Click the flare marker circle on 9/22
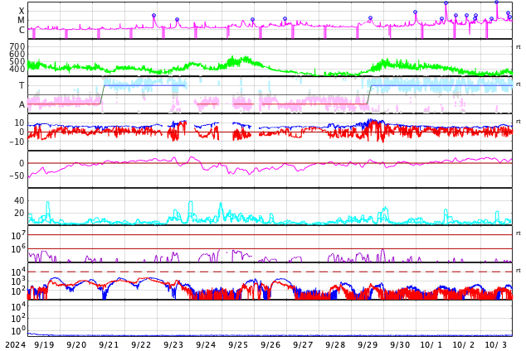Screen dimensions: 526x351 pyautogui.click(x=154, y=16)
